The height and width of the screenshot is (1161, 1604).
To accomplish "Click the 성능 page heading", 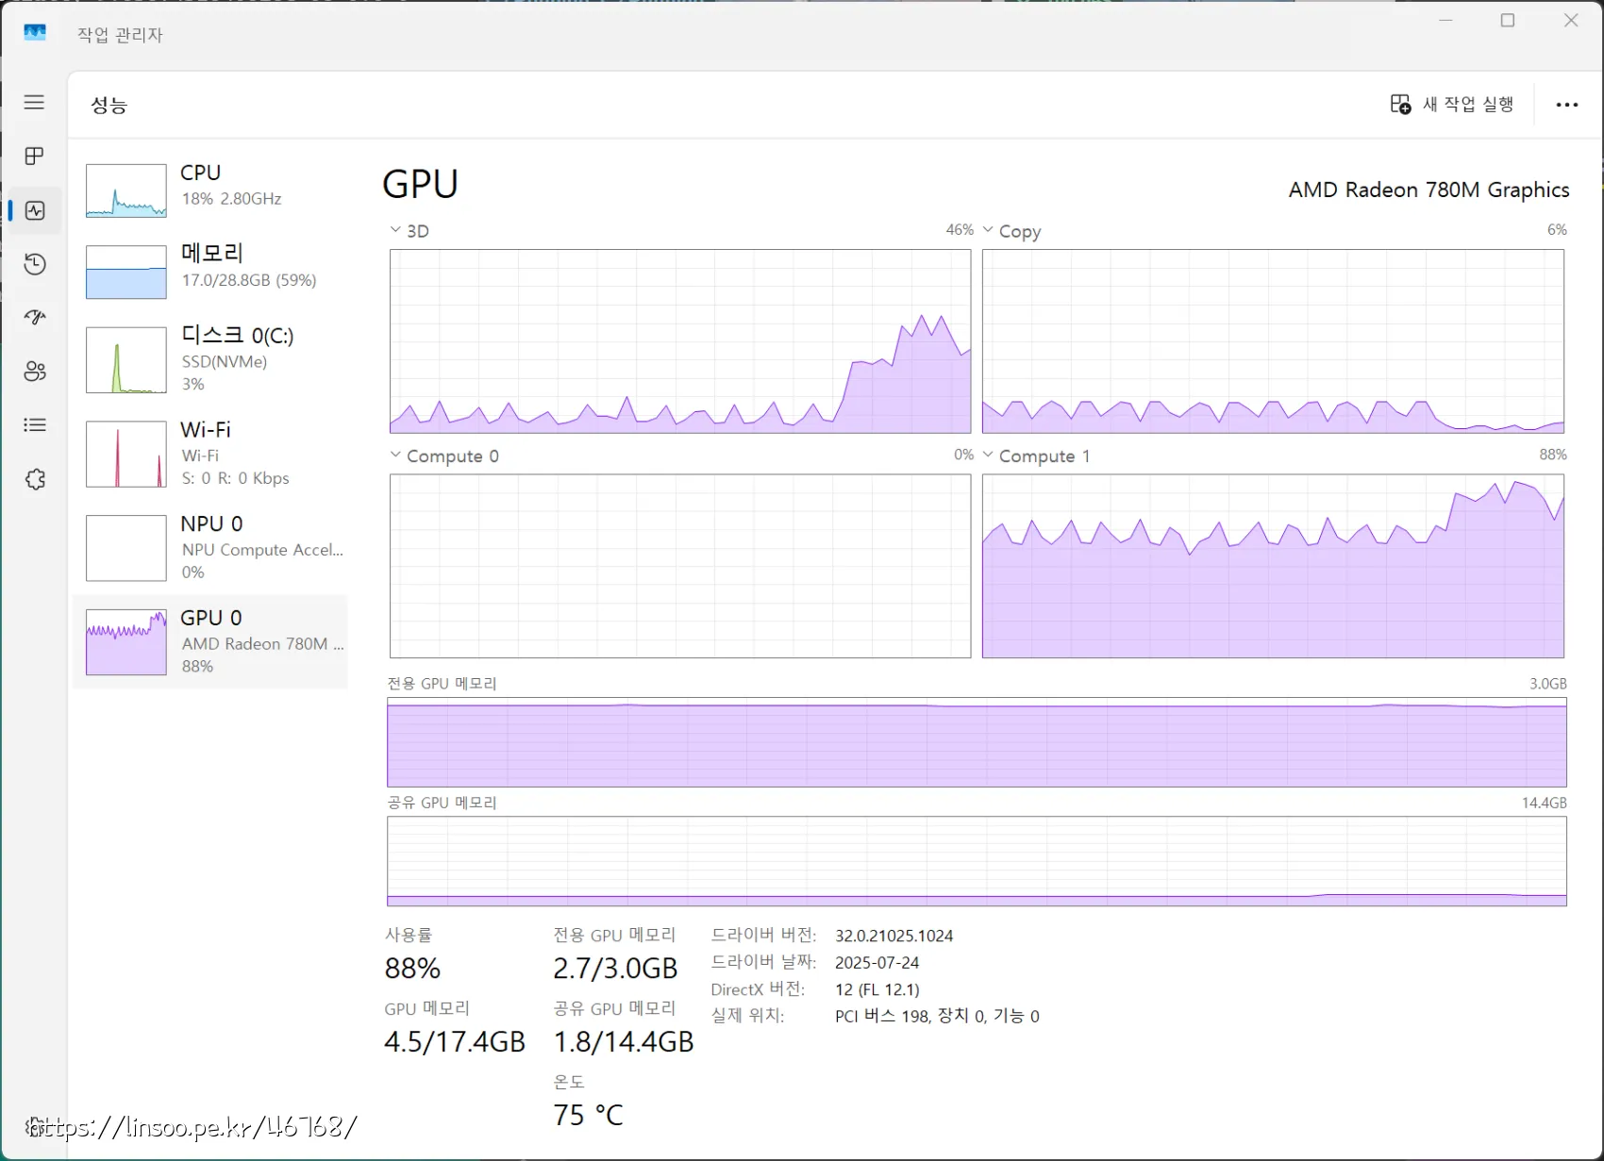I will [109, 105].
